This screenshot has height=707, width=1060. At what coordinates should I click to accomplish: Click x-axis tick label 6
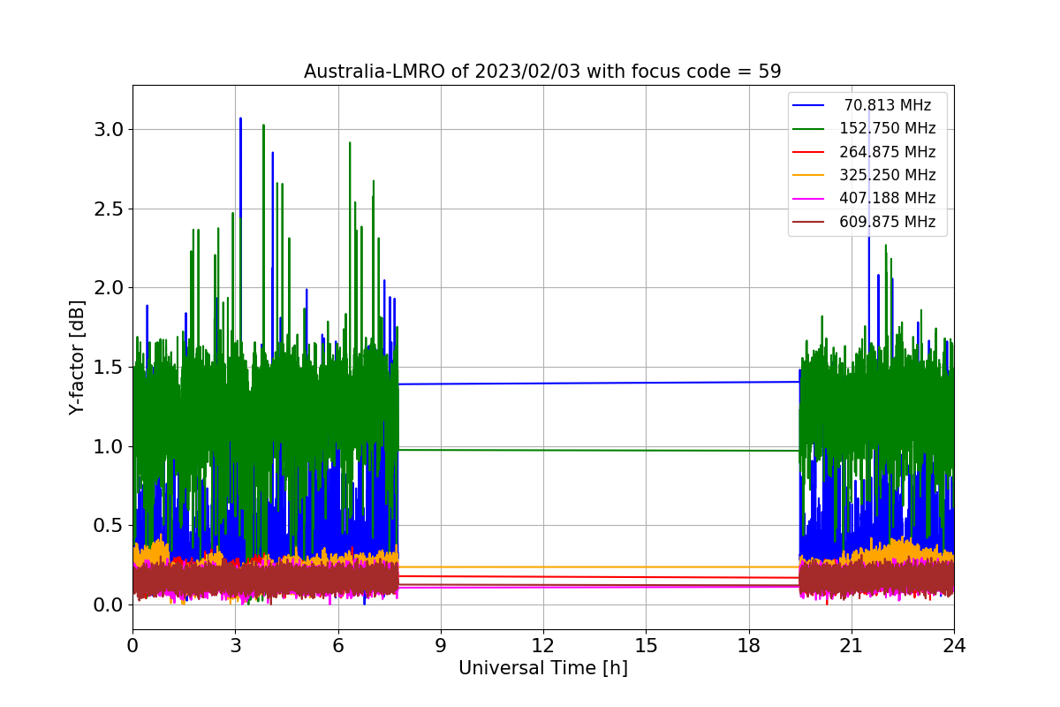pyautogui.click(x=338, y=645)
